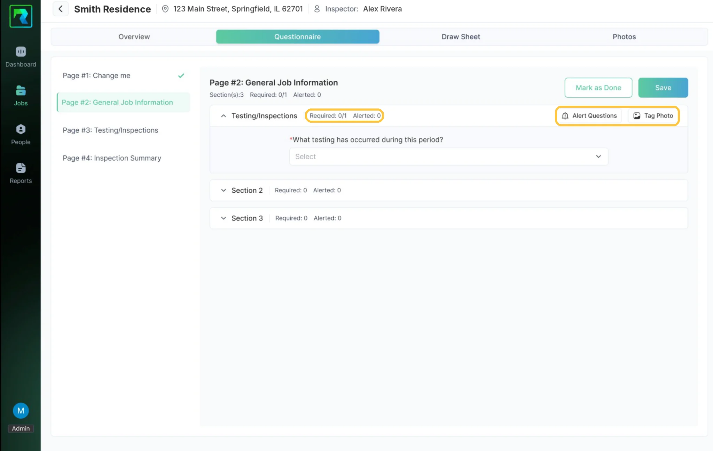Click the question 'What testing has occurred'

366,139
